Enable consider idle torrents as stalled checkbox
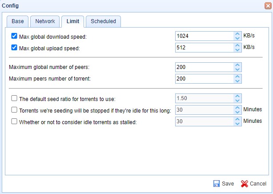Image resolution: width=273 pixels, height=194 pixels. (x=14, y=121)
